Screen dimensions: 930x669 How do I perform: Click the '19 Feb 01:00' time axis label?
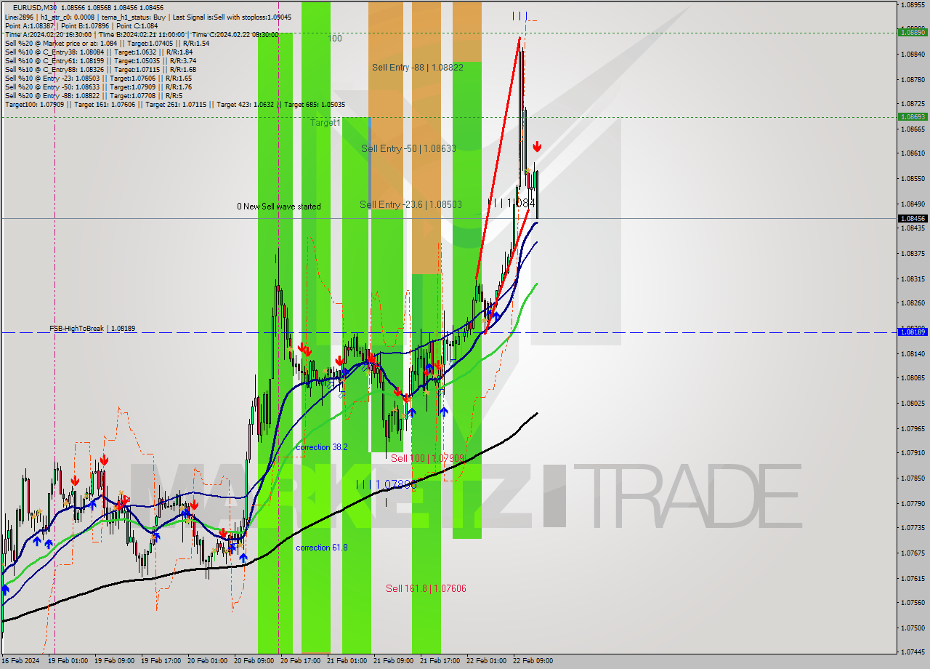pyautogui.click(x=68, y=661)
